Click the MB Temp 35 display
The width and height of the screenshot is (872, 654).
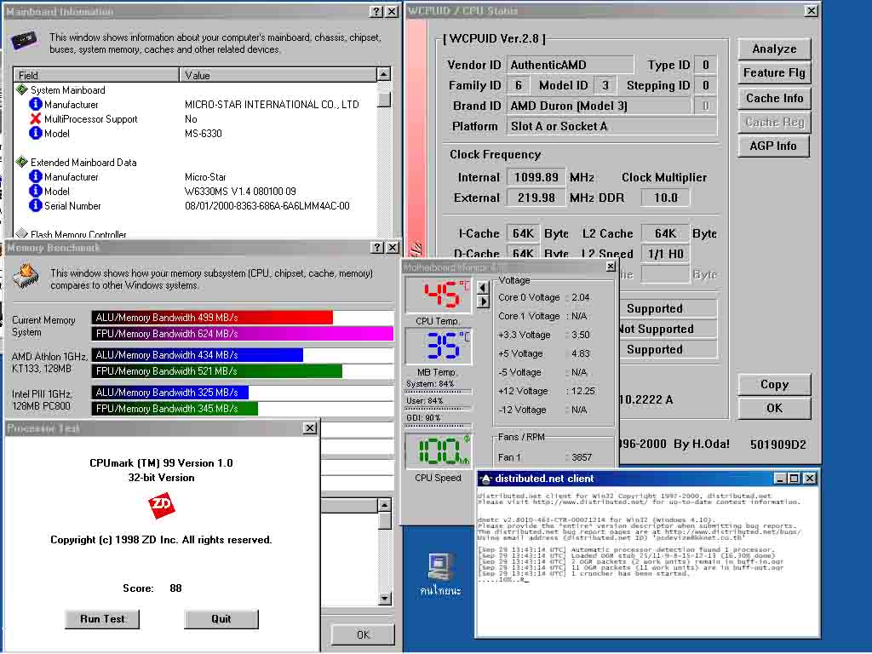click(x=439, y=346)
